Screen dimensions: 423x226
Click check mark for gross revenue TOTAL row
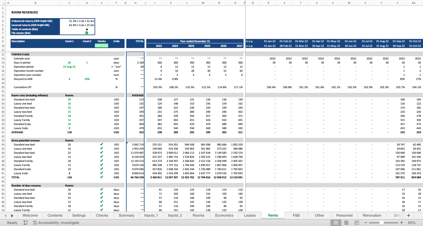(x=102, y=177)
